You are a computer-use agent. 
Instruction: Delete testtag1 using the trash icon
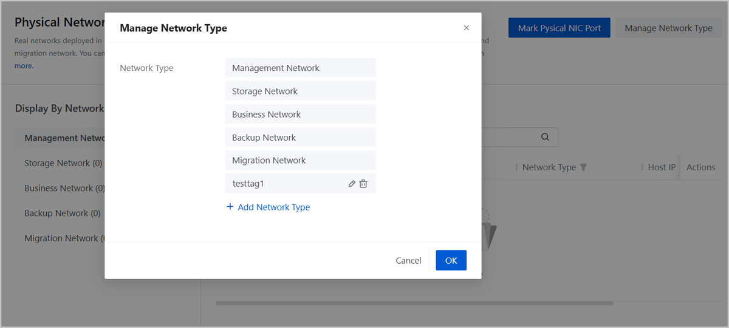pos(363,184)
